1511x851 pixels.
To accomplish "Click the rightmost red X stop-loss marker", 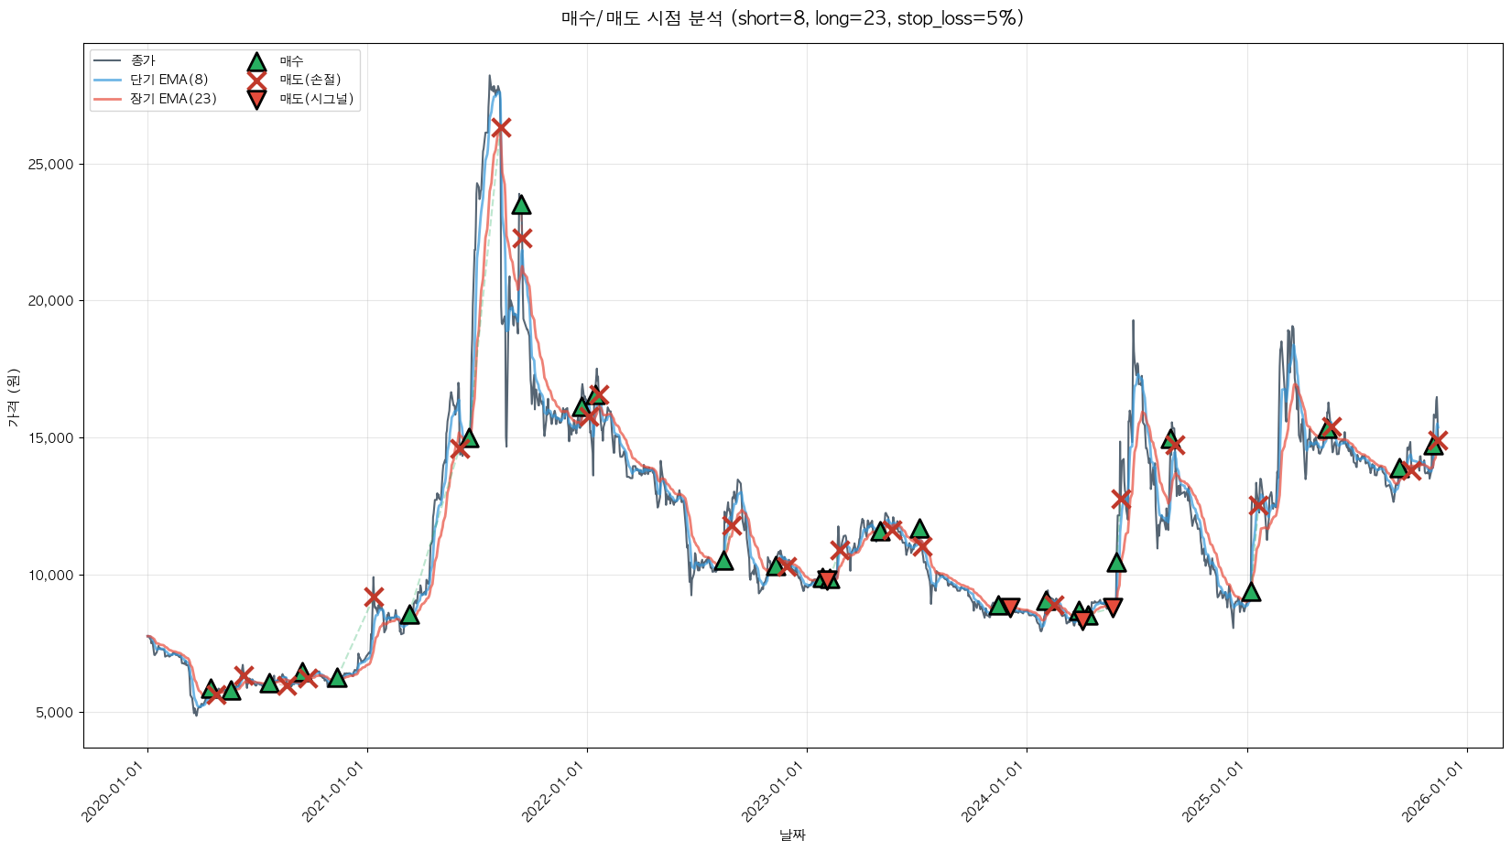I will [x=1438, y=440].
